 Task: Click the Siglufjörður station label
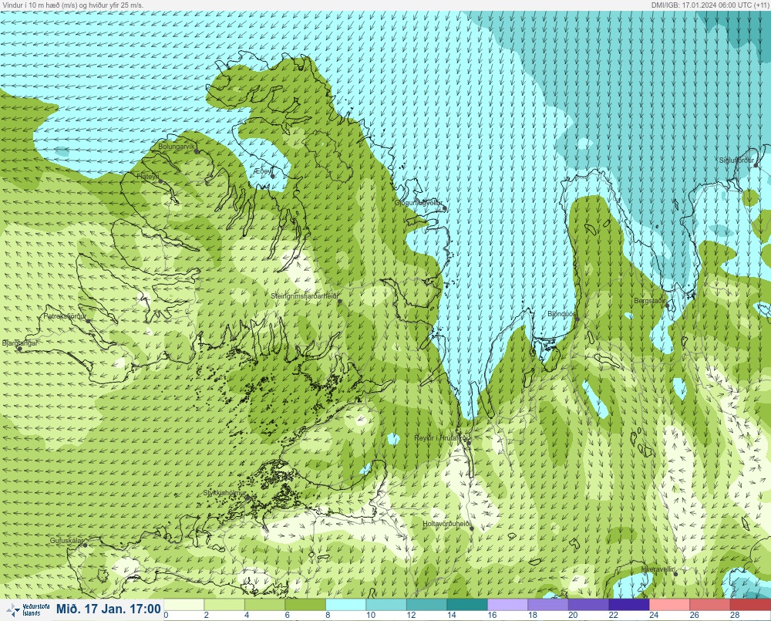pyautogui.click(x=736, y=160)
